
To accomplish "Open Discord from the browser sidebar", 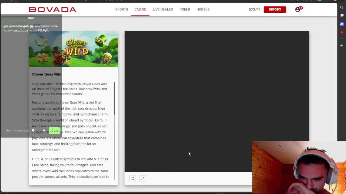I will [x=342, y=24].
